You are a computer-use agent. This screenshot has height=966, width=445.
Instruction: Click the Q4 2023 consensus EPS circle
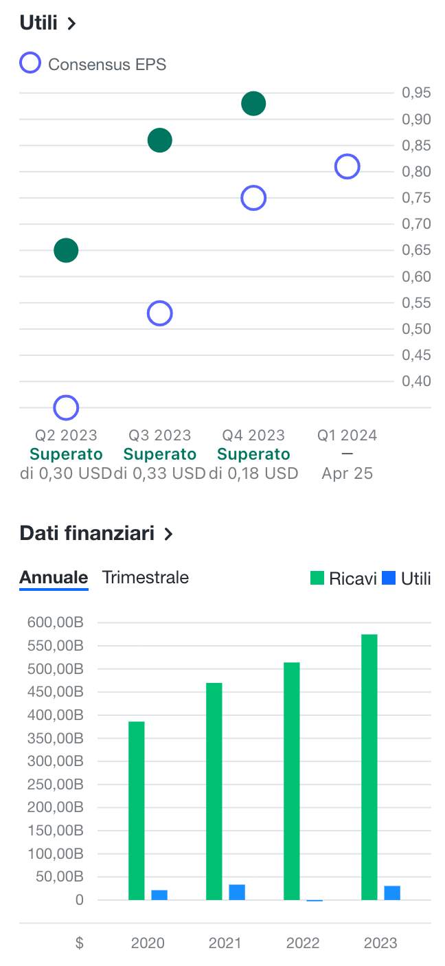pos(253,198)
